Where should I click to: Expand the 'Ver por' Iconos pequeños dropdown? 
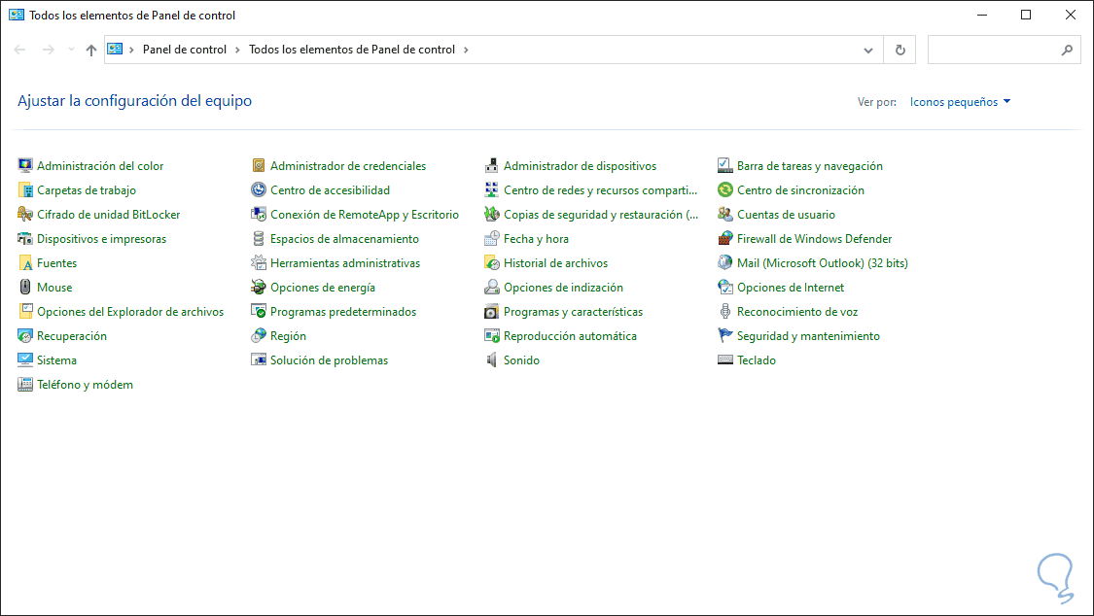(960, 102)
